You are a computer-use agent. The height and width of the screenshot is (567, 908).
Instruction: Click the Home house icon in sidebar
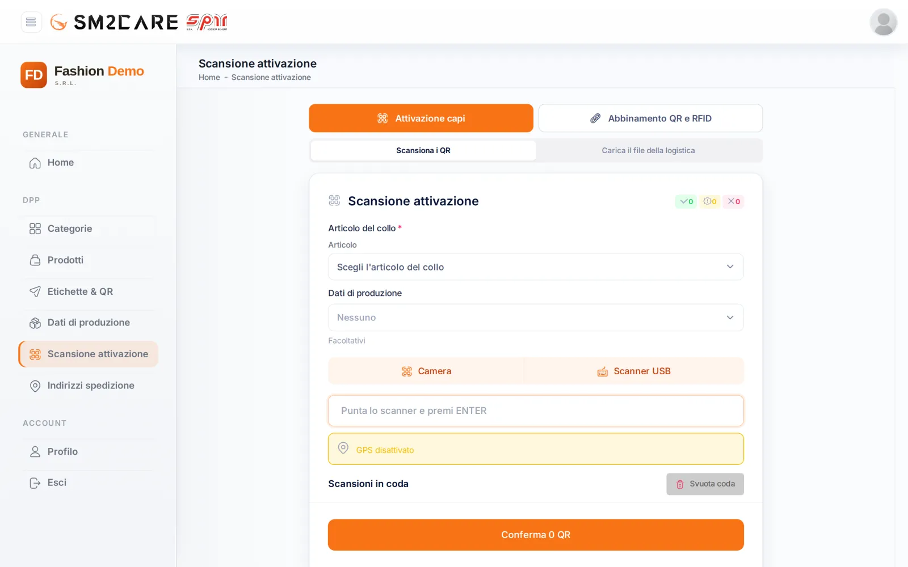pyautogui.click(x=35, y=163)
